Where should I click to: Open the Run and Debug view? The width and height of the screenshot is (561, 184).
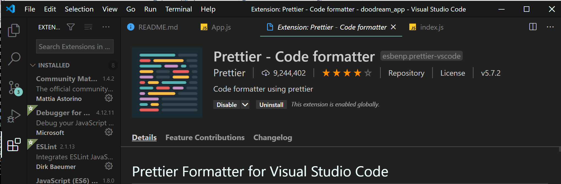coord(14,116)
